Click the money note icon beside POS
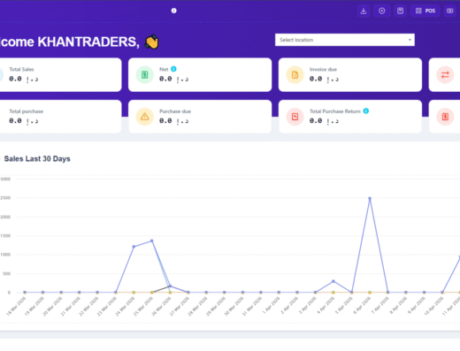Screen dimensions: 460x351 coord(450,11)
